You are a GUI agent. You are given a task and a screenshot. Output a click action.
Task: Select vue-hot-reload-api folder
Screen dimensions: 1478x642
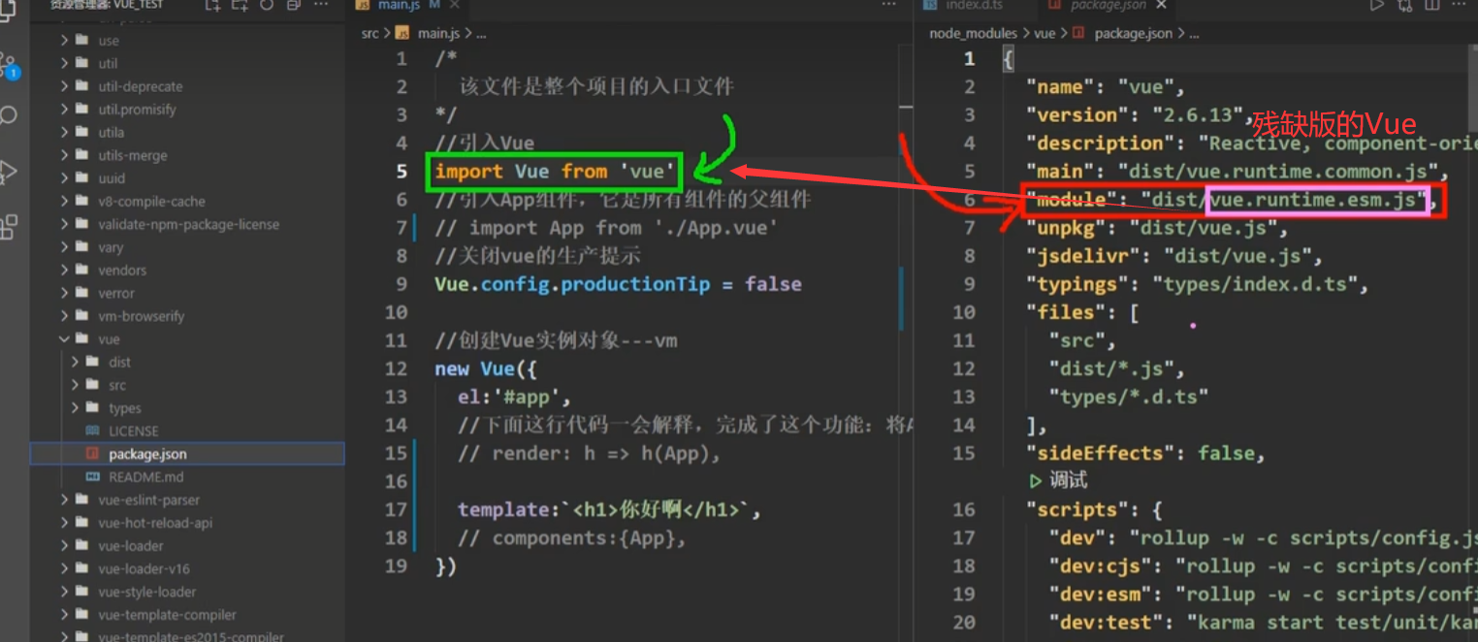187,523
